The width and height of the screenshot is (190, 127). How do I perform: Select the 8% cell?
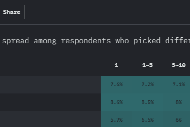click(179, 102)
